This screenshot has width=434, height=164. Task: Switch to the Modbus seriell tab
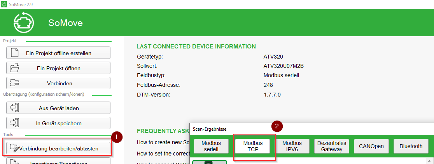211,146
